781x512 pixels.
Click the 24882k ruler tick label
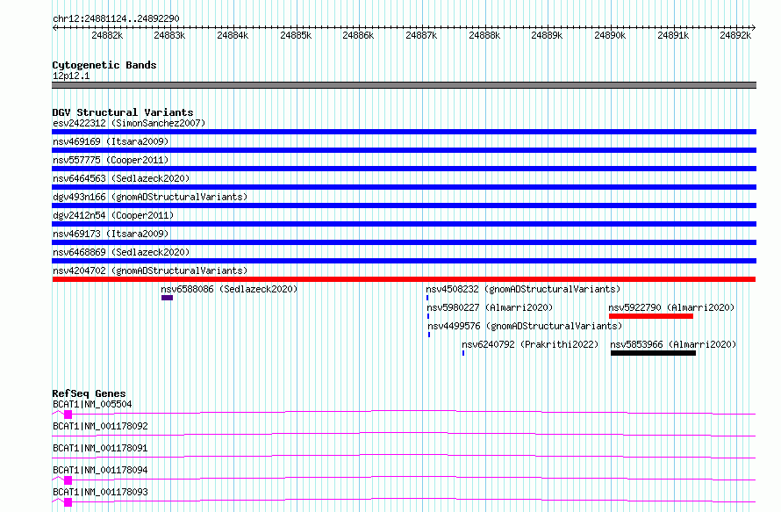tap(107, 35)
